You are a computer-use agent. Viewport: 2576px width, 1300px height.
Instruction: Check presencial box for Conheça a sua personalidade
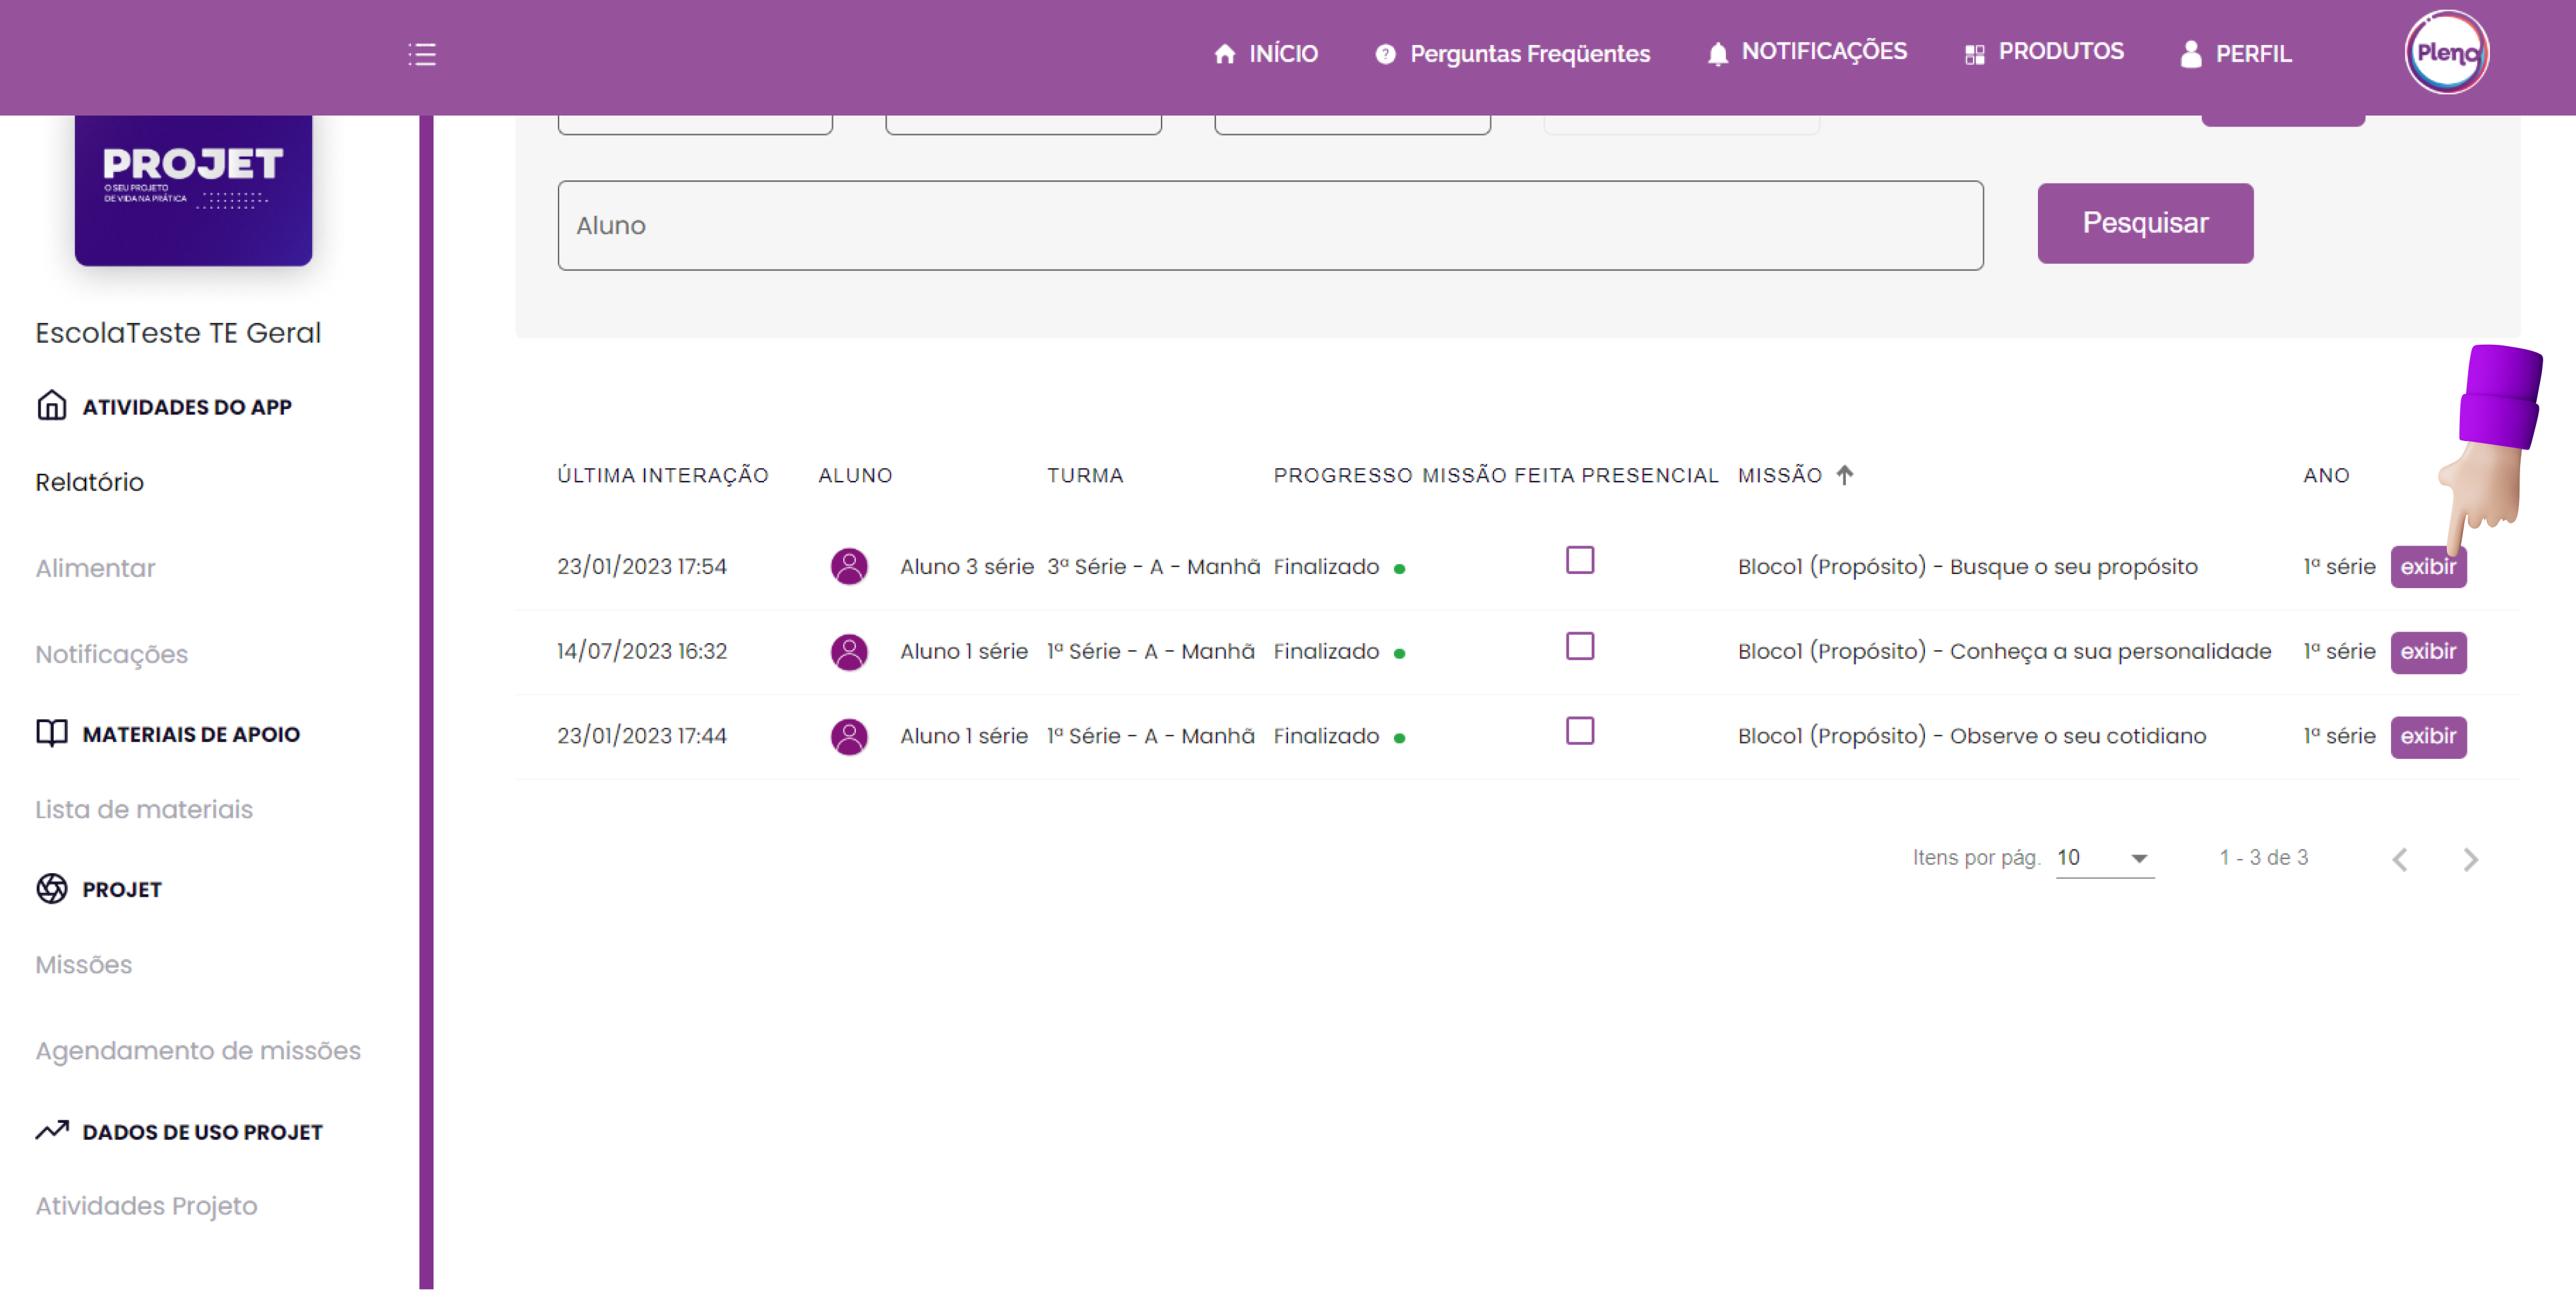1579,646
